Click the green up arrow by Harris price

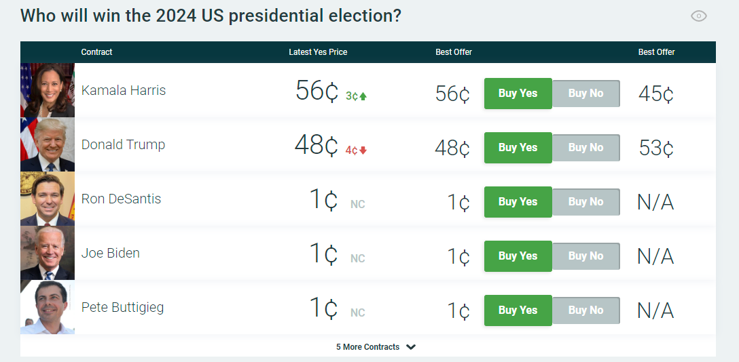point(363,96)
